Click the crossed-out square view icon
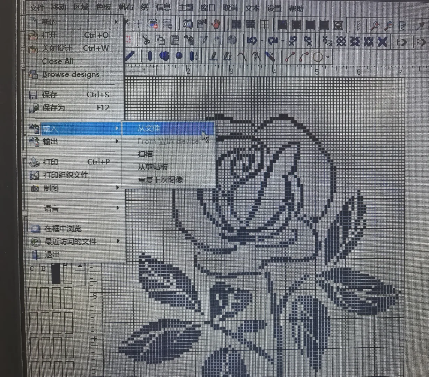Image resolution: width=429 pixels, height=377 pixels. point(338,25)
